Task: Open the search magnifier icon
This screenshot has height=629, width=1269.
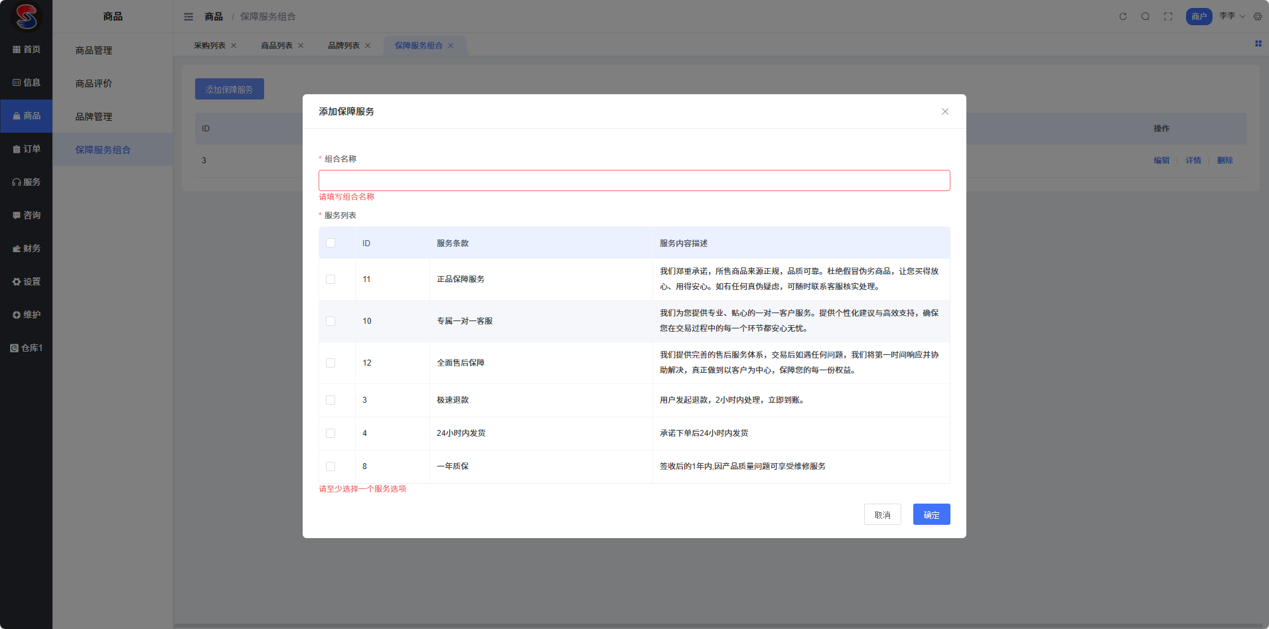Action: (x=1146, y=17)
